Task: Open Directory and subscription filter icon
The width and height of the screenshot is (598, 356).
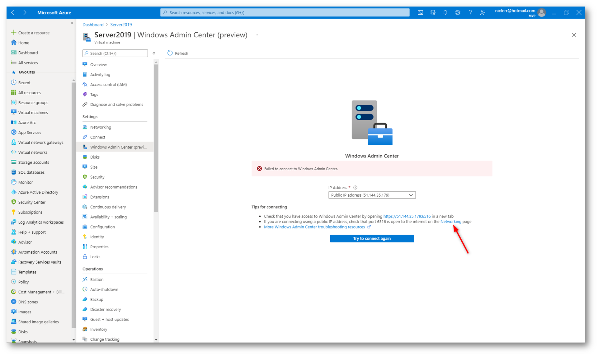Action: pyautogui.click(x=433, y=12)
